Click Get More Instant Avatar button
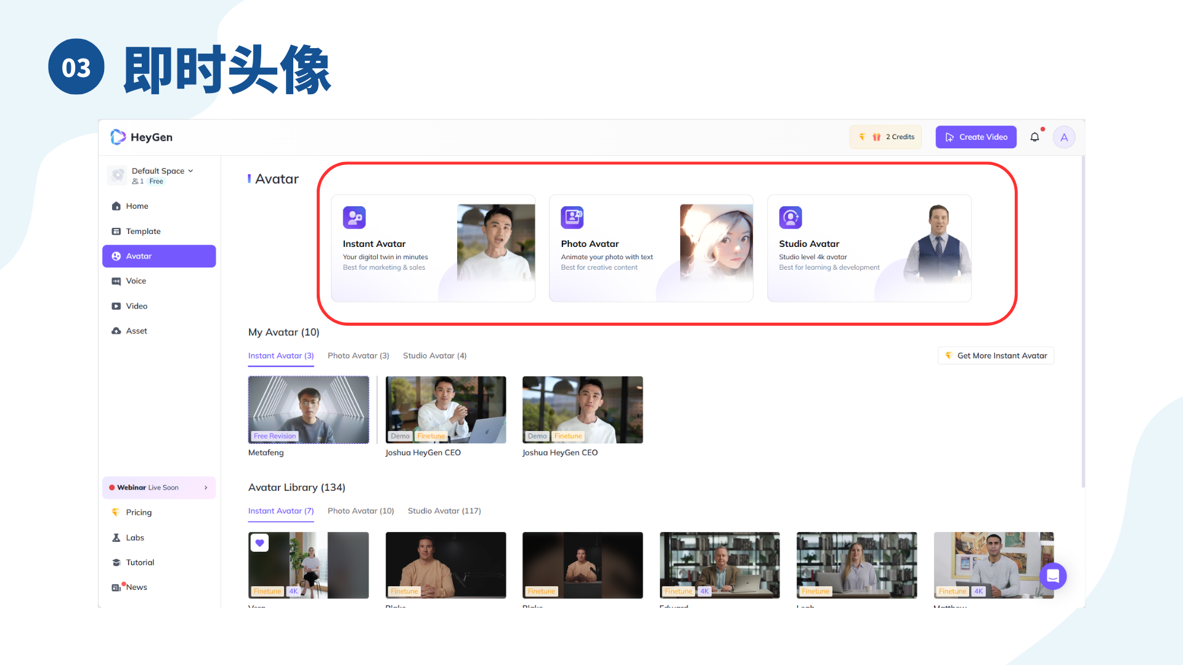Image resolution: width=1183 pixels, height=665 pixels. [x=996, y=356]
